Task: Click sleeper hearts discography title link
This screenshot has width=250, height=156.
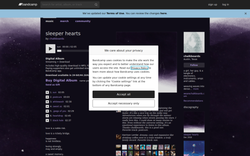Action: pos(191,135)
